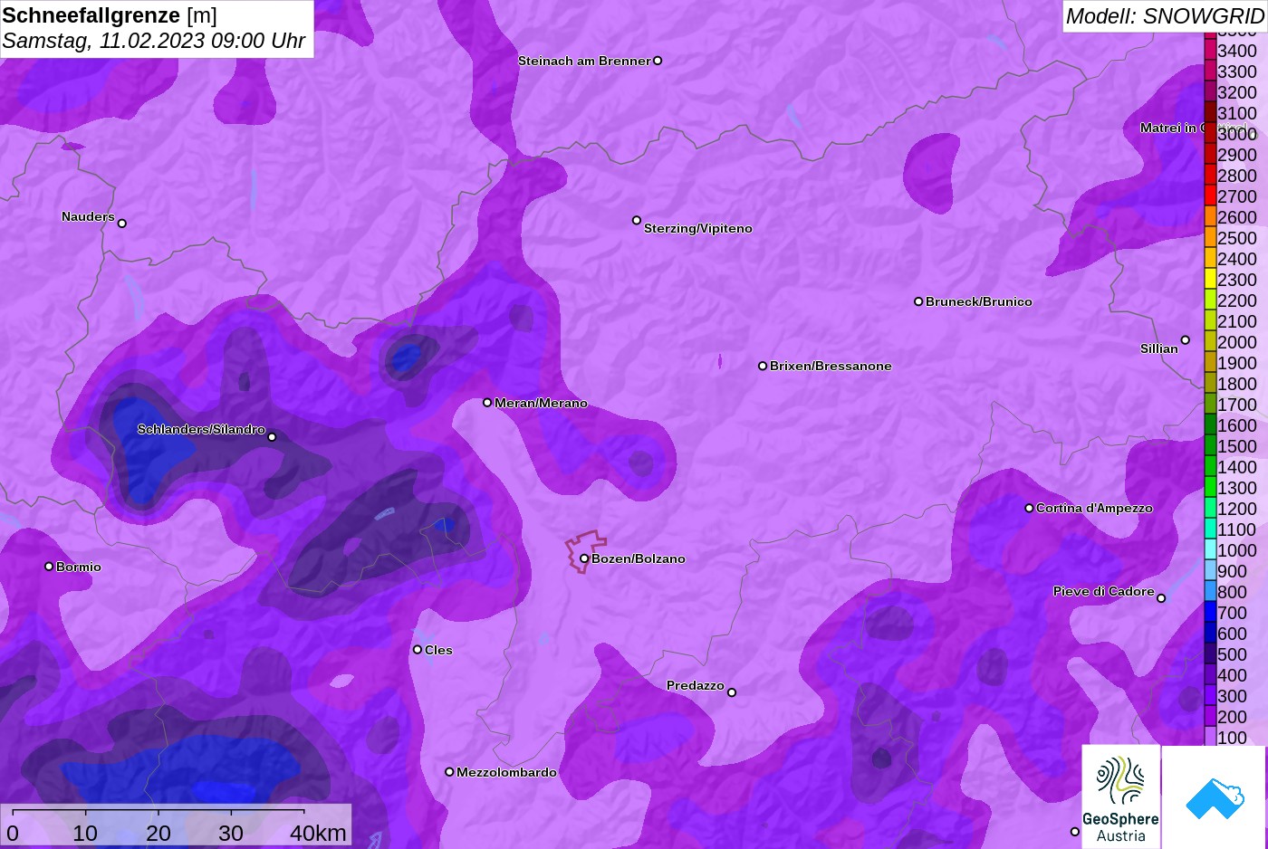This screenshot has height=849, width=1268.
Task: Select the 1500 m green legend swatch
Action: (1210, 445)
